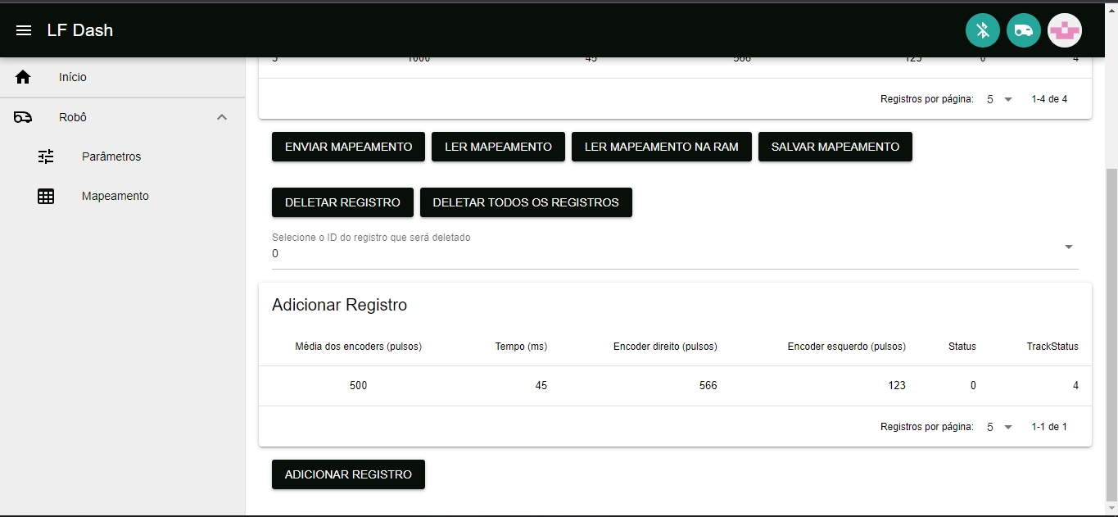Image resolution: width=1118 pixels, height=517 pixels.
Task: Click the LF Dash app title
Action: [x=80, y=30]
